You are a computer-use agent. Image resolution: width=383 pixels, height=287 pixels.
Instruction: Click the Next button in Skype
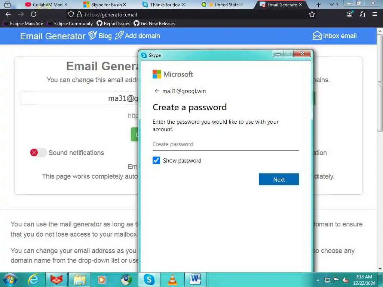point(279,179)
